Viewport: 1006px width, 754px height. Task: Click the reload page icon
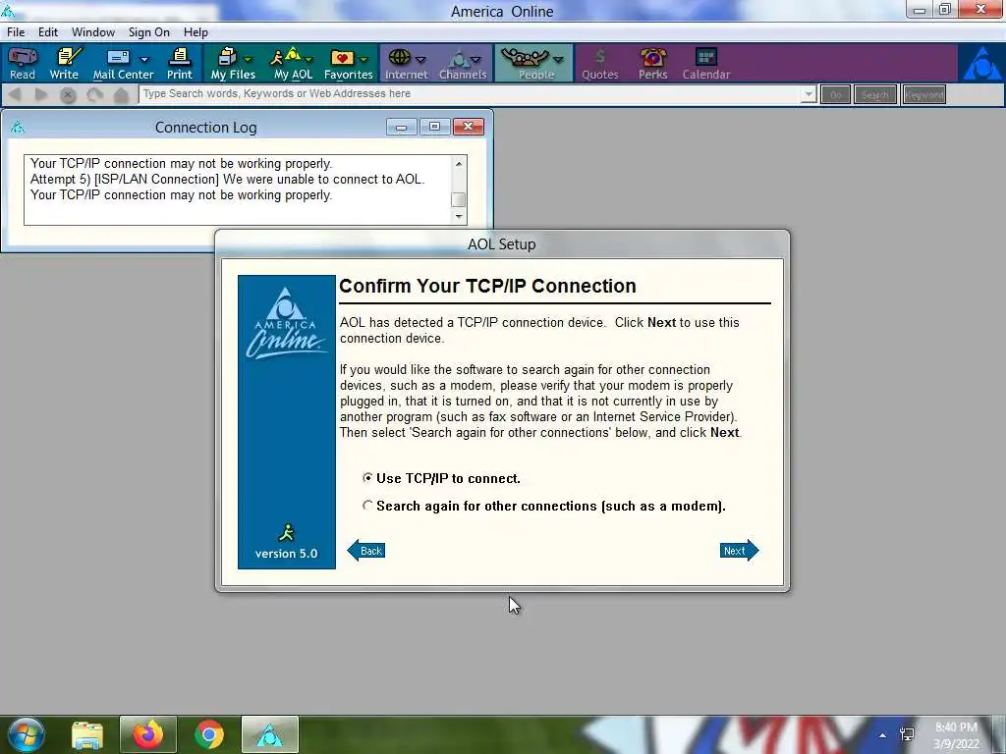(95, 95)
